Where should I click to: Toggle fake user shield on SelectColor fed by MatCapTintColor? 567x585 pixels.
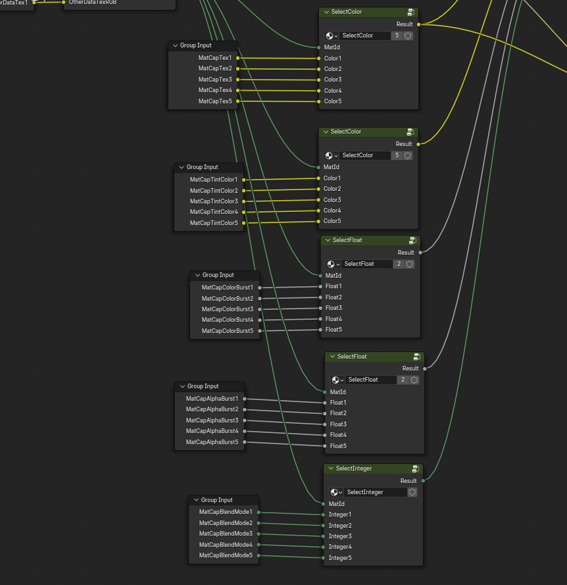tap(408, 156)
